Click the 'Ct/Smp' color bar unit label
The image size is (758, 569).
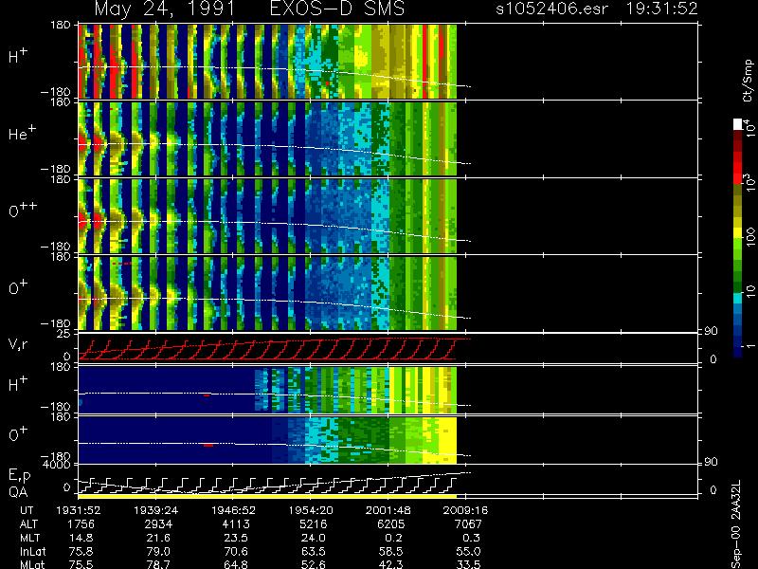[748, 81]
